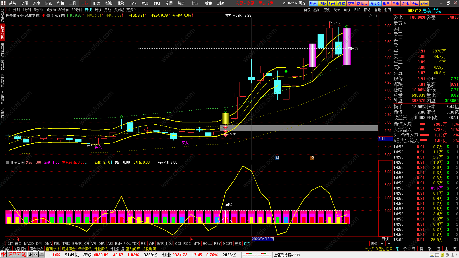
Task: Select the KDJ indicator tab
Action: pos(170,244)
